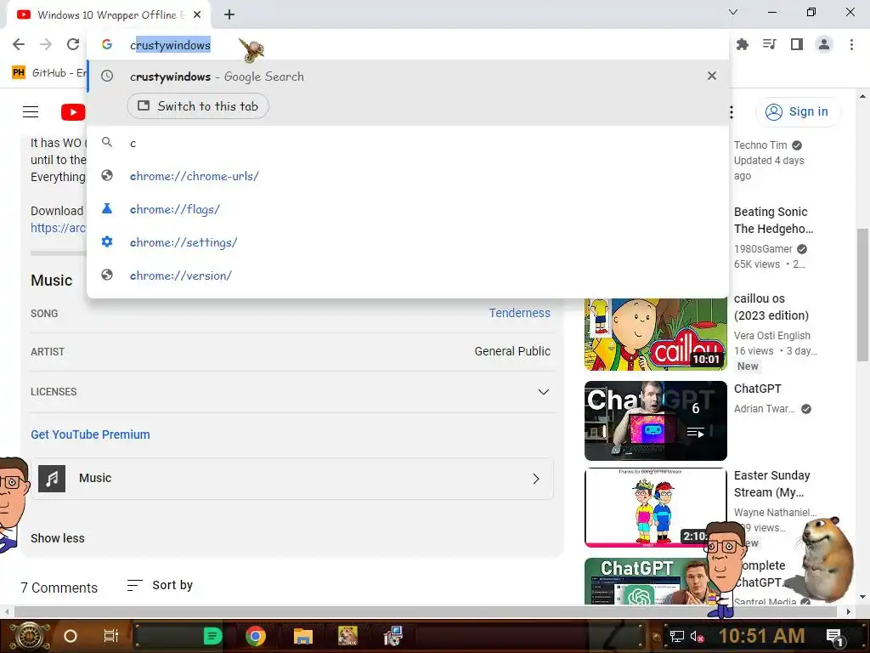
Task: Click caillou os (2023 edition) title
Action: 771,307
